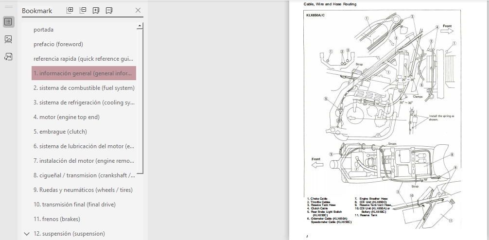Click the Delete Bookmark icon

click(109, 10)
